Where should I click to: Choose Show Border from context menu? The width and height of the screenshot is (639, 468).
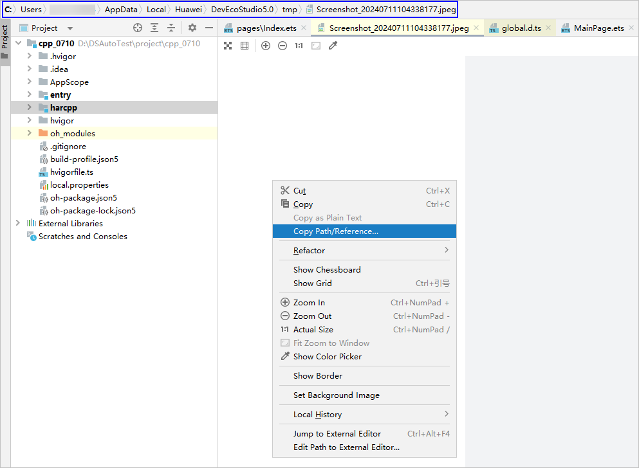pyautogui.click(x=318, y=376)
